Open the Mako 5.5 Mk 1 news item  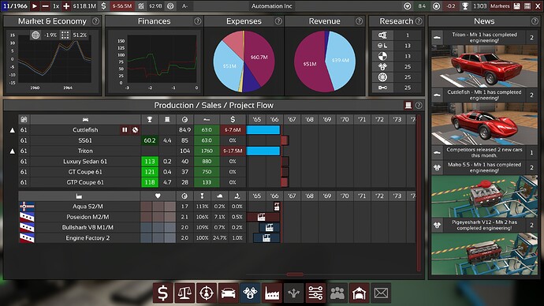point(484,167)
